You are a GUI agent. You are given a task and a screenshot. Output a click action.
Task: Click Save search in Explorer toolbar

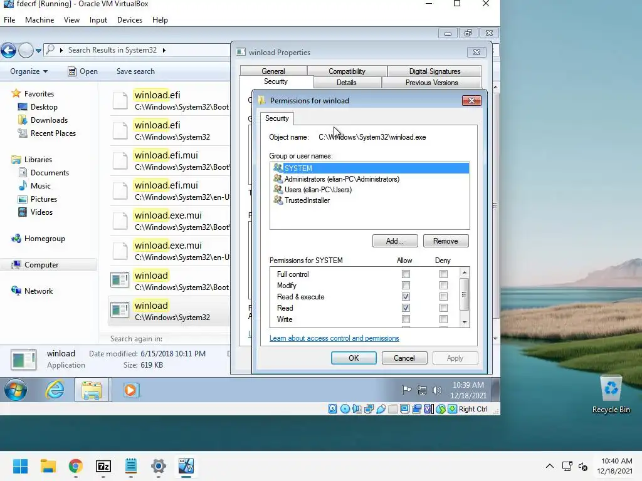click(135, 71)
